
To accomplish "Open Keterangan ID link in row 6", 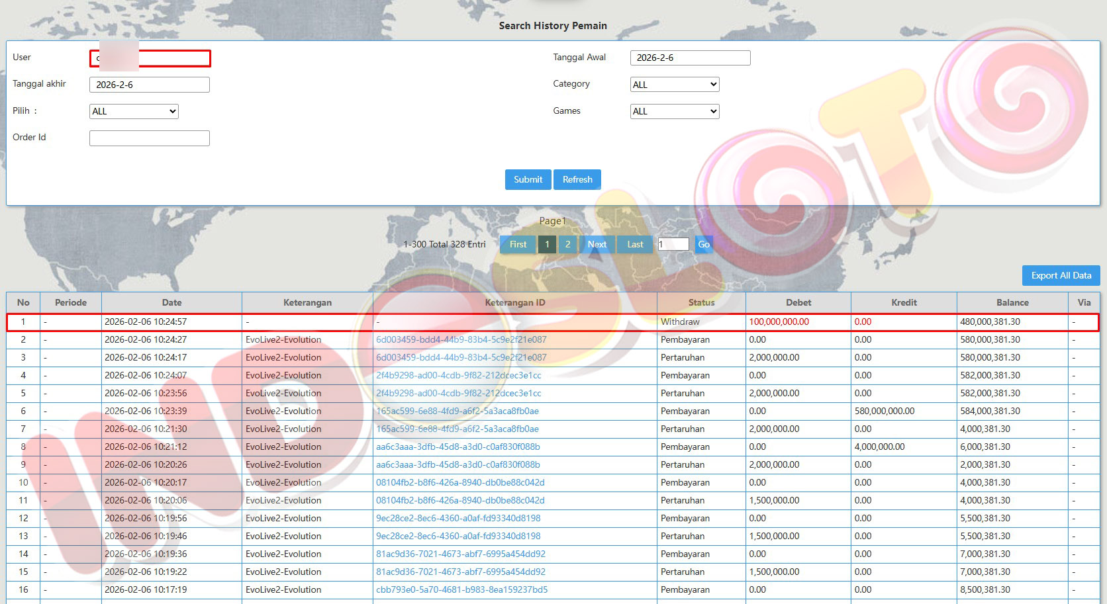I will [457, 411].
